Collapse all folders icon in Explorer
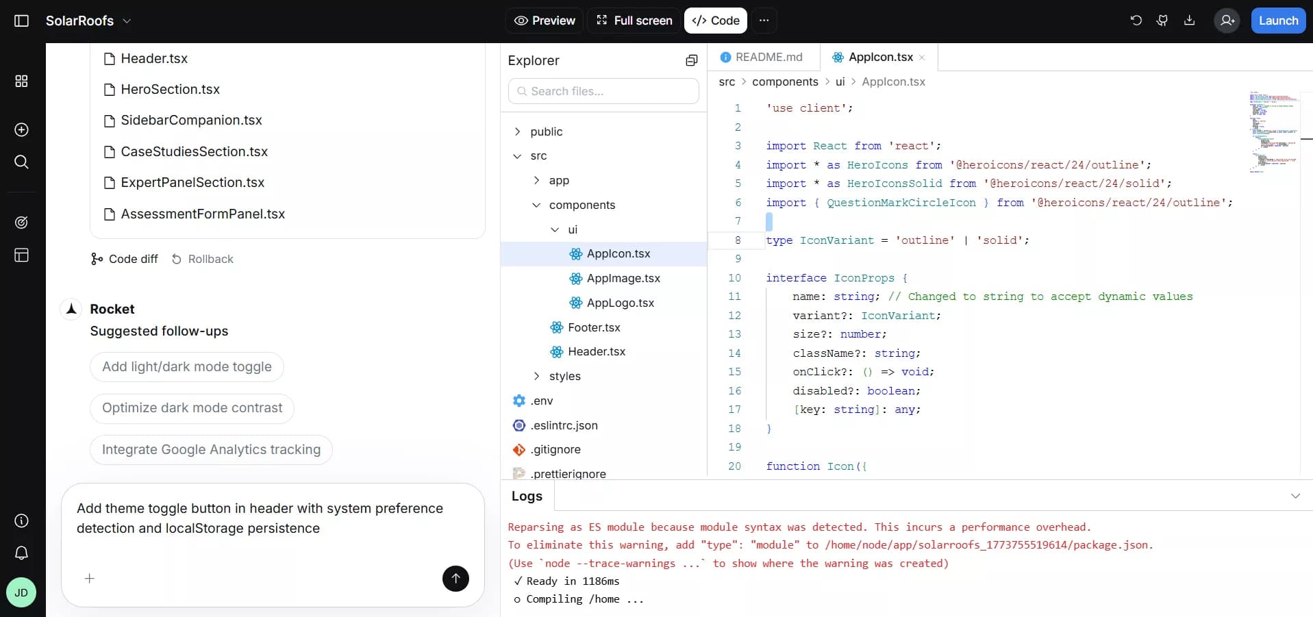Image resolution: width=1313 pixels, height=617 pixels. [691, 61]
